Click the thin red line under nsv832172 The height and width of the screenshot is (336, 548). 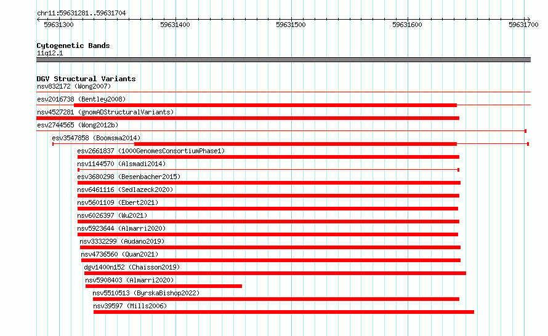coord(283,92)
